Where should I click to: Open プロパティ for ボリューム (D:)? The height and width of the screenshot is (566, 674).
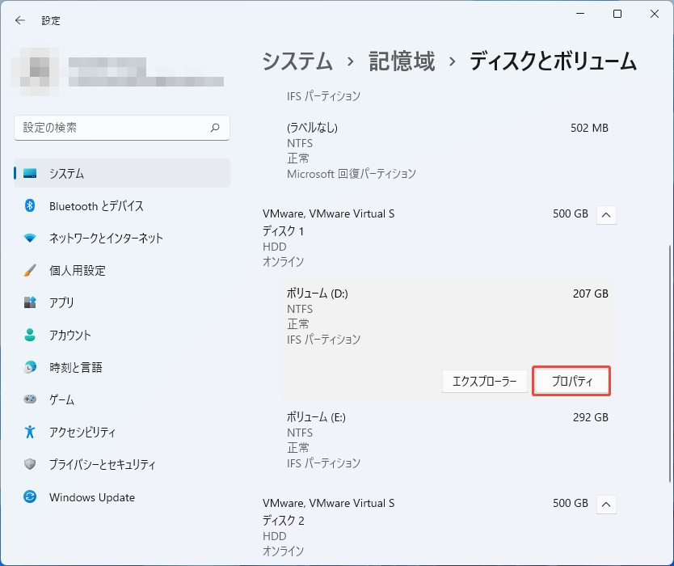(x=571, y=381)
